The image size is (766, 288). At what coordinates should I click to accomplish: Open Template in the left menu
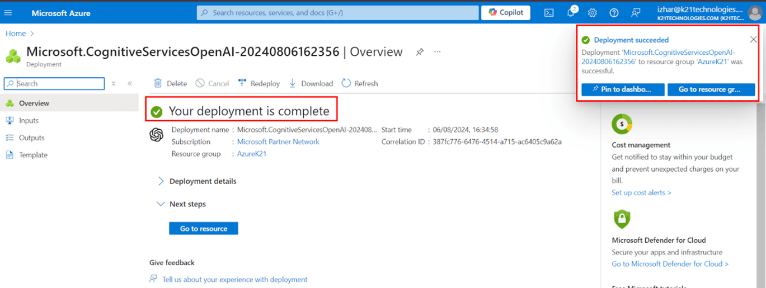click(x=33, y=155)
